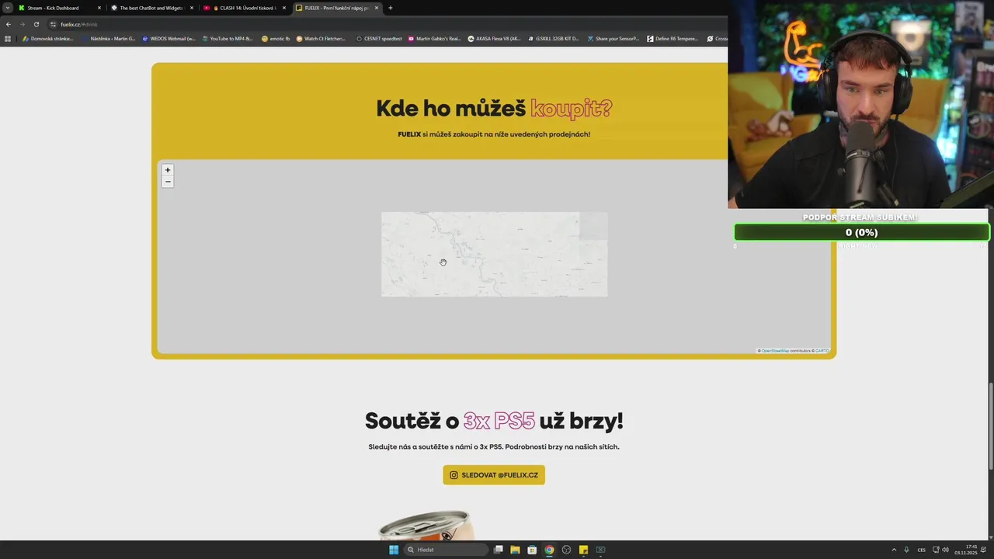Open the Define R6 Tempere bookmark
This screenshot has height=559, width=994.
673,38
